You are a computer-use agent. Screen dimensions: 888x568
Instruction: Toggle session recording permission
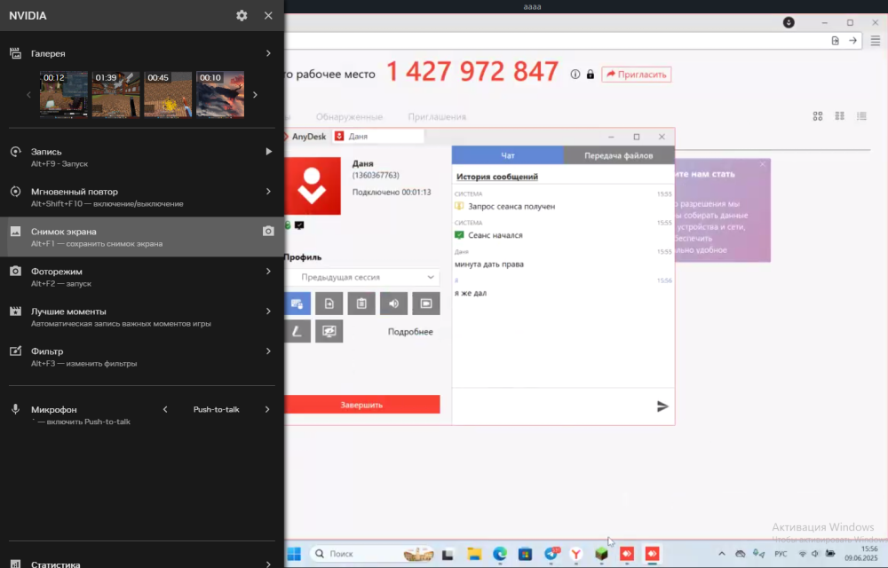point(426,304)
